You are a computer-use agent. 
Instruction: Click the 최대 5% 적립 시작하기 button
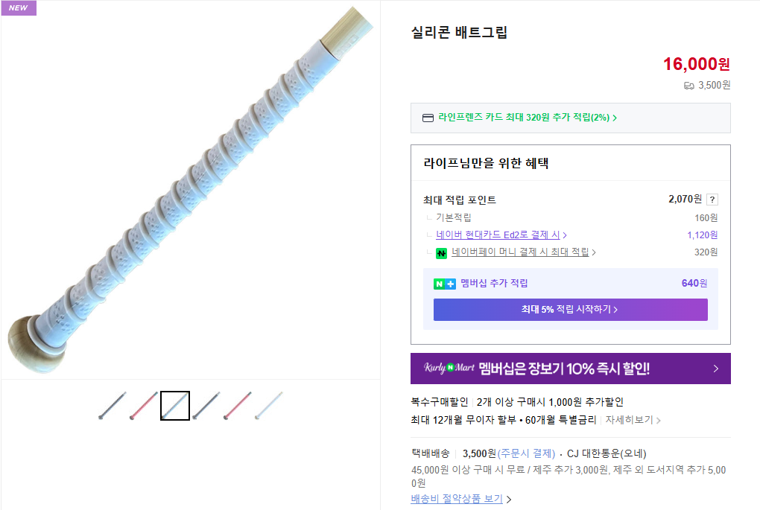(x=570, y=310)
